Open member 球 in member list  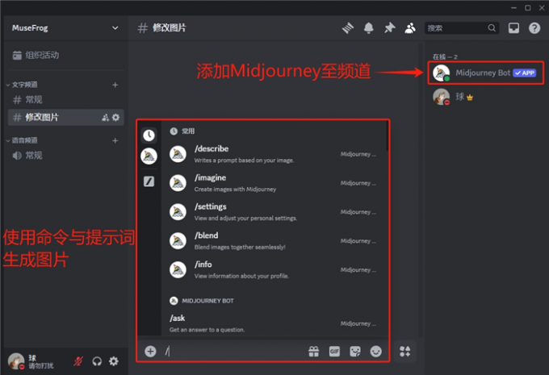(x=486, y=97)
